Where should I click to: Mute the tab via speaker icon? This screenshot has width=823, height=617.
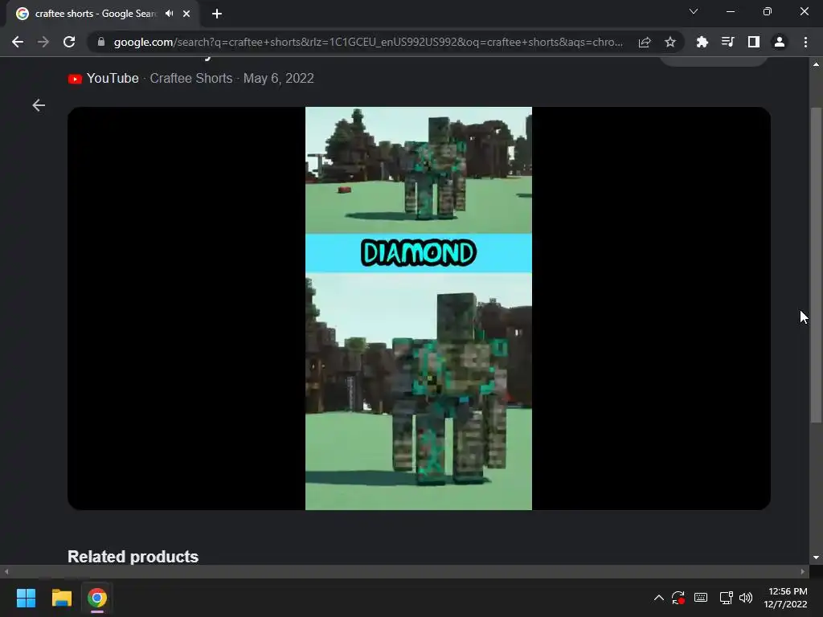(169, 14)
